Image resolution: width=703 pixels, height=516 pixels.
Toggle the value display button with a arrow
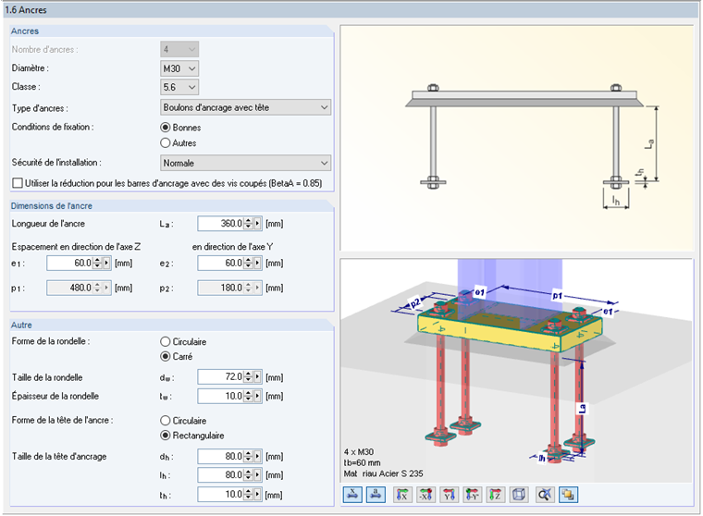[376, 495]
